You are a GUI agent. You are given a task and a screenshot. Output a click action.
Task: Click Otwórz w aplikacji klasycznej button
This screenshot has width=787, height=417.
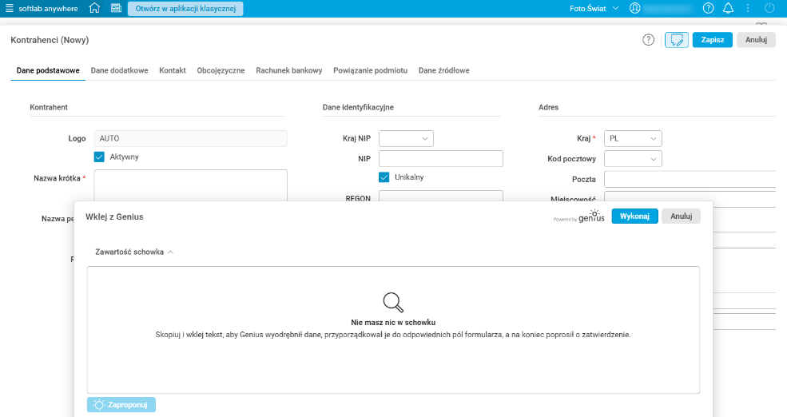point(185,9)
